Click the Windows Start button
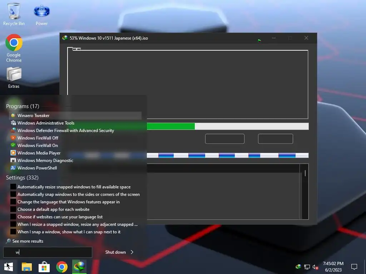Screen dimensions: 366x274 pyautogui.click(x=9, y=267)
